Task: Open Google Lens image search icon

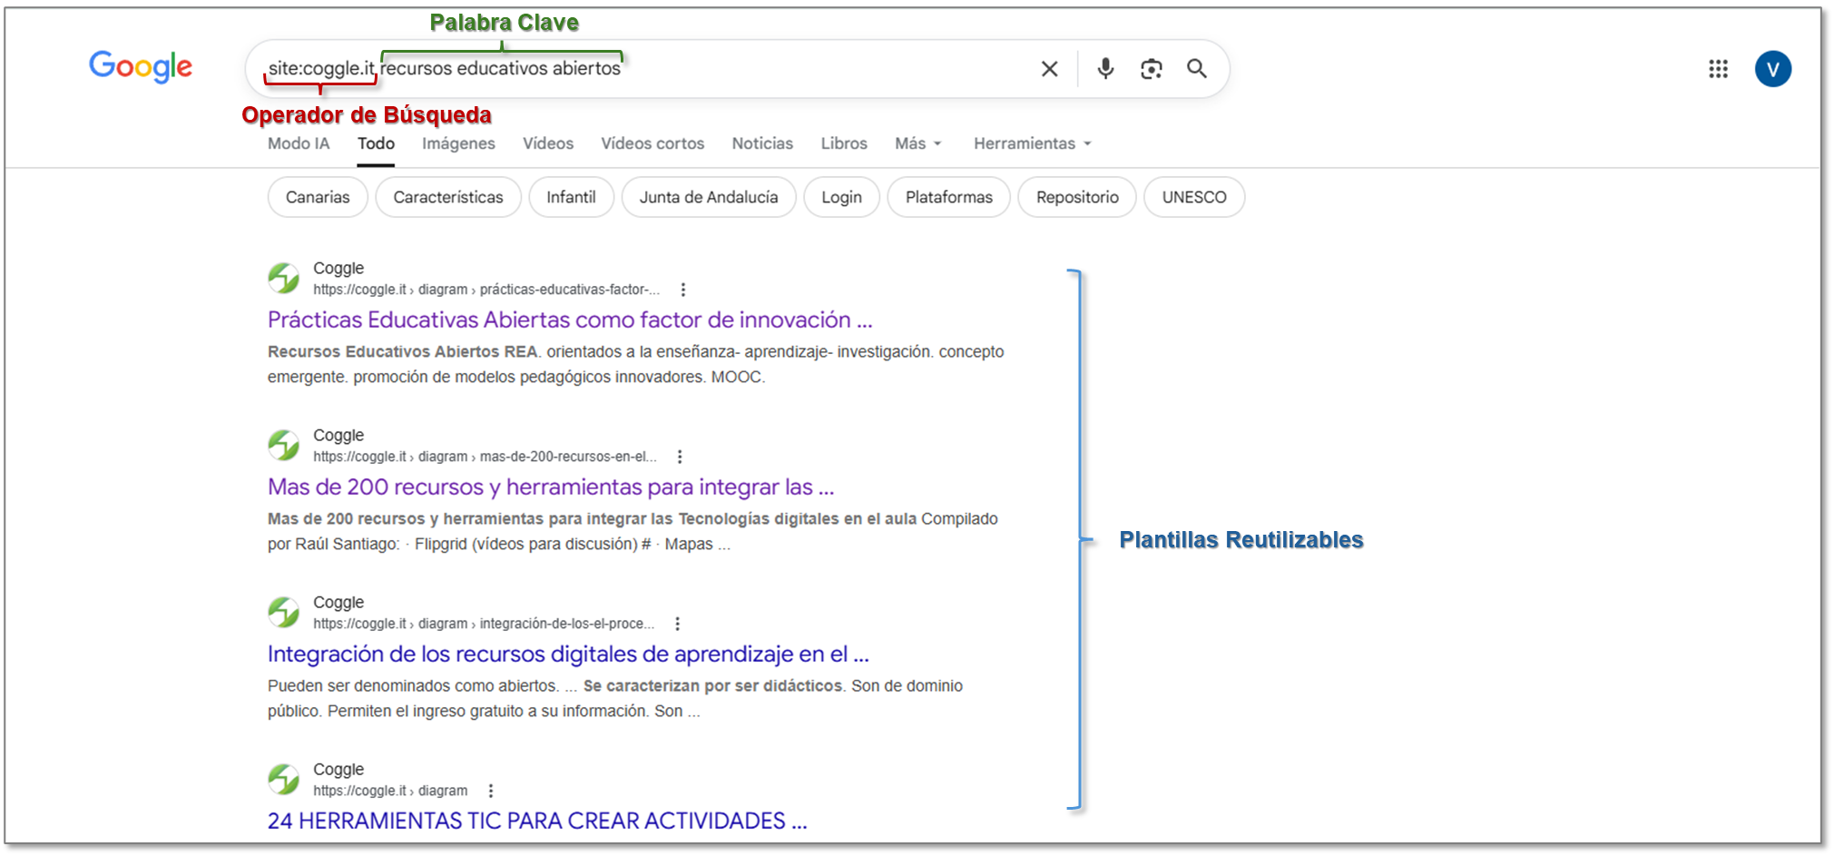Action: click(x=1152, y=69)
